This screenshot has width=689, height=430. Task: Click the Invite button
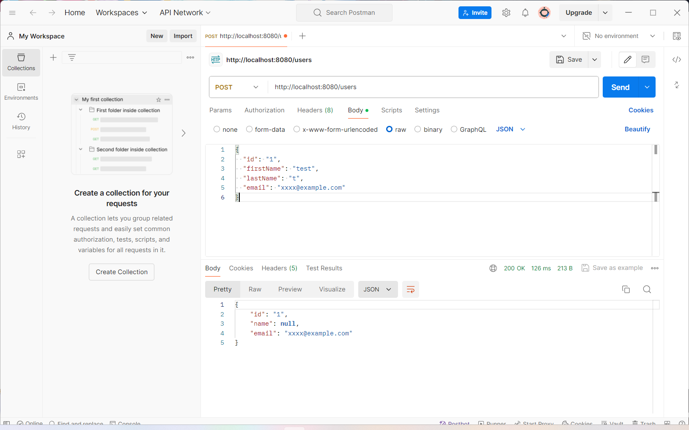[475, 13]
